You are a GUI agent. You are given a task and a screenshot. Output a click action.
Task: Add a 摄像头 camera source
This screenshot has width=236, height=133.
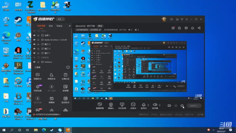pyautogui.click(x=111, y=106)
